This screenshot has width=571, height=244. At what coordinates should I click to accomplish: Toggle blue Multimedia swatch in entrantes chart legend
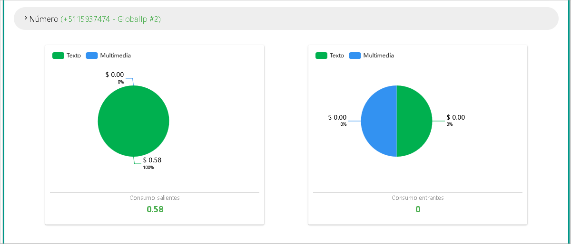point(354,56)
